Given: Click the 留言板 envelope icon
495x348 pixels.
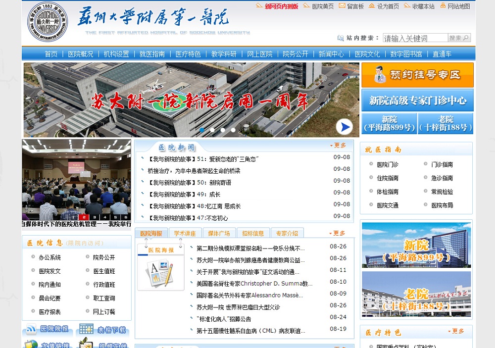Looking at the screenshot, I should coord(342,5).
